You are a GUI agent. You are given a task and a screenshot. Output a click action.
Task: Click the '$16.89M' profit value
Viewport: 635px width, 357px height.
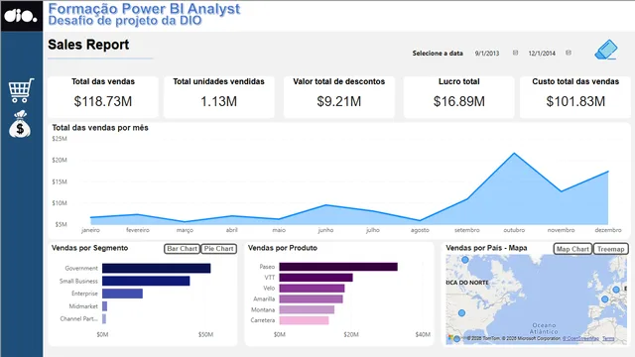(x=458, y=101)
